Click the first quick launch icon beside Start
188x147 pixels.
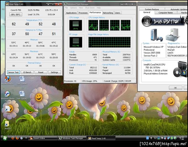[13, 138]
